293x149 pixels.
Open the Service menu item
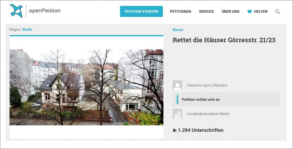tap(206, 12)
